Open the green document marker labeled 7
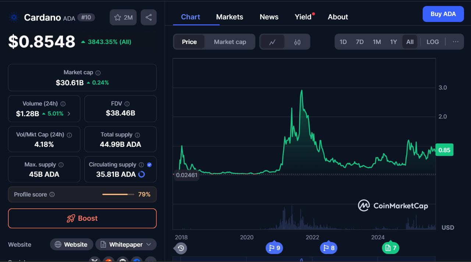 tap(390, 248)
